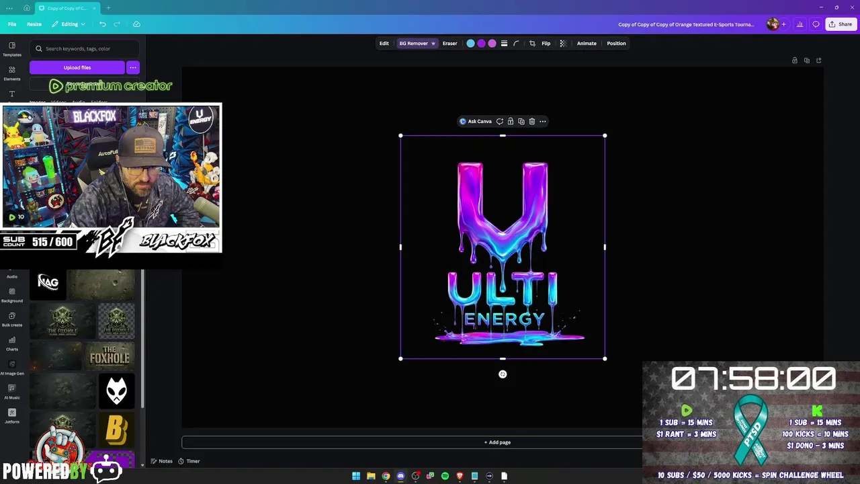This screenshot has height=484, width=860.
Task: Click the search keywords input field
Action: 85,48
